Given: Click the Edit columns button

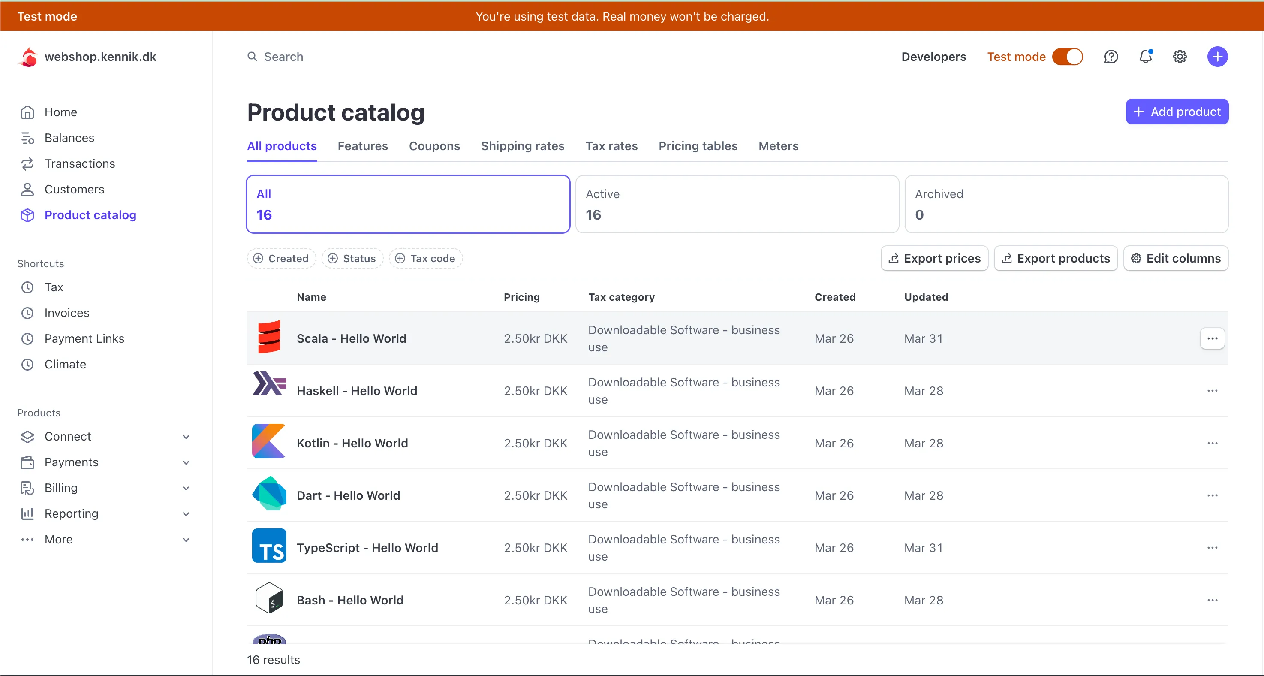Looking at the screenshot, I should pos(1176,258).
